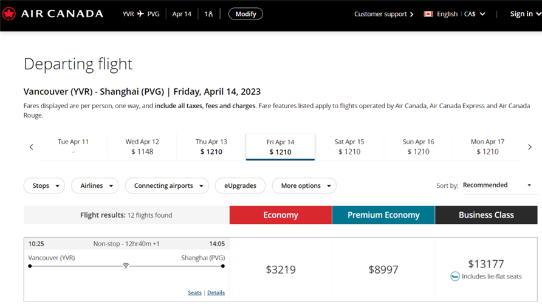Expand the Connecting airports filter
Screen dimensions: 542x304
(x=166, y=185)
